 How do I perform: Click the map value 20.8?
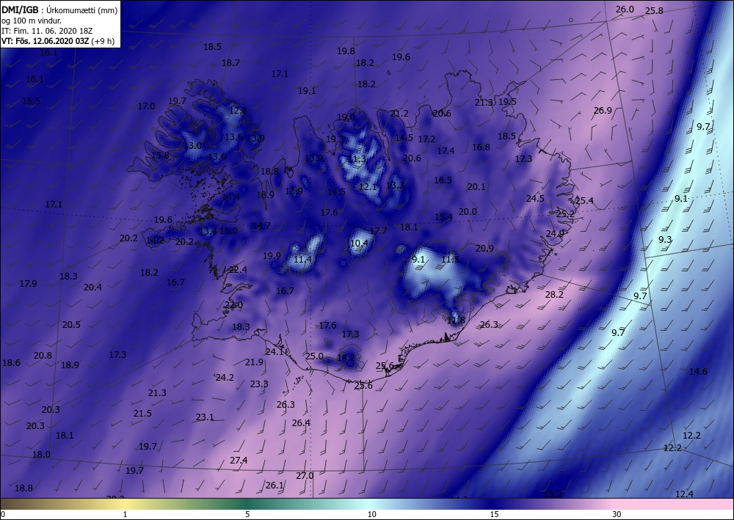[43, 356]
